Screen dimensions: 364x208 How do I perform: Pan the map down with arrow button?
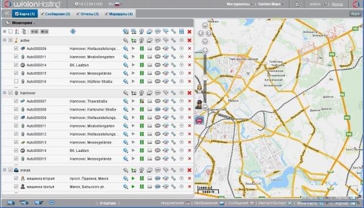point(205,41)
